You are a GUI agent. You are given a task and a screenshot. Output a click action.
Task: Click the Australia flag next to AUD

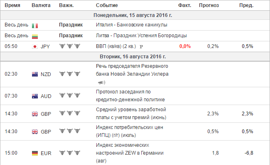click(35, 96)
